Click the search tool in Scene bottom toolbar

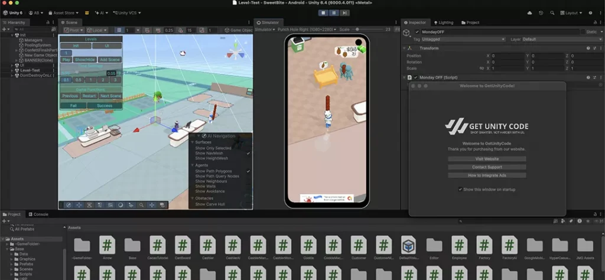click(x=142, y=205)
